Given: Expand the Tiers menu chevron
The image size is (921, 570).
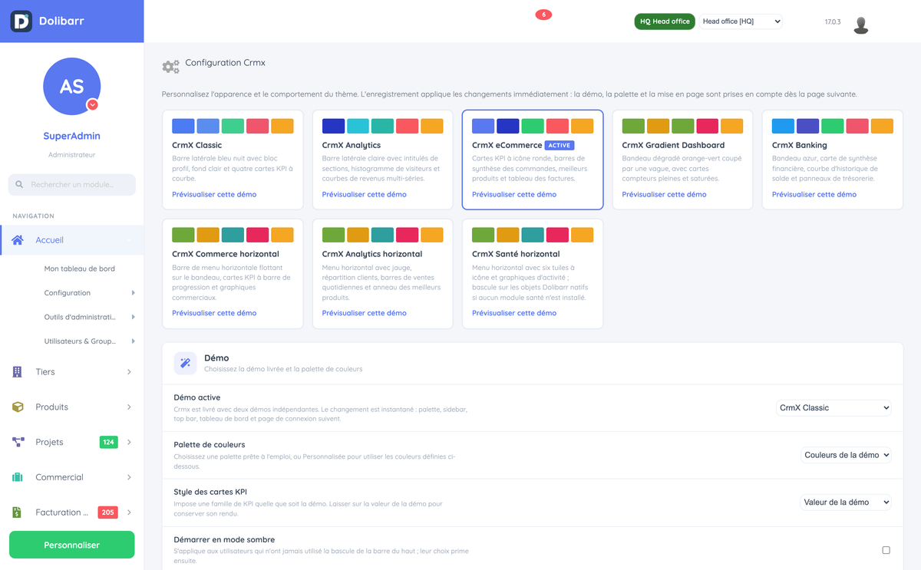Looking at the screenshot, I should (x=129, y=372).
